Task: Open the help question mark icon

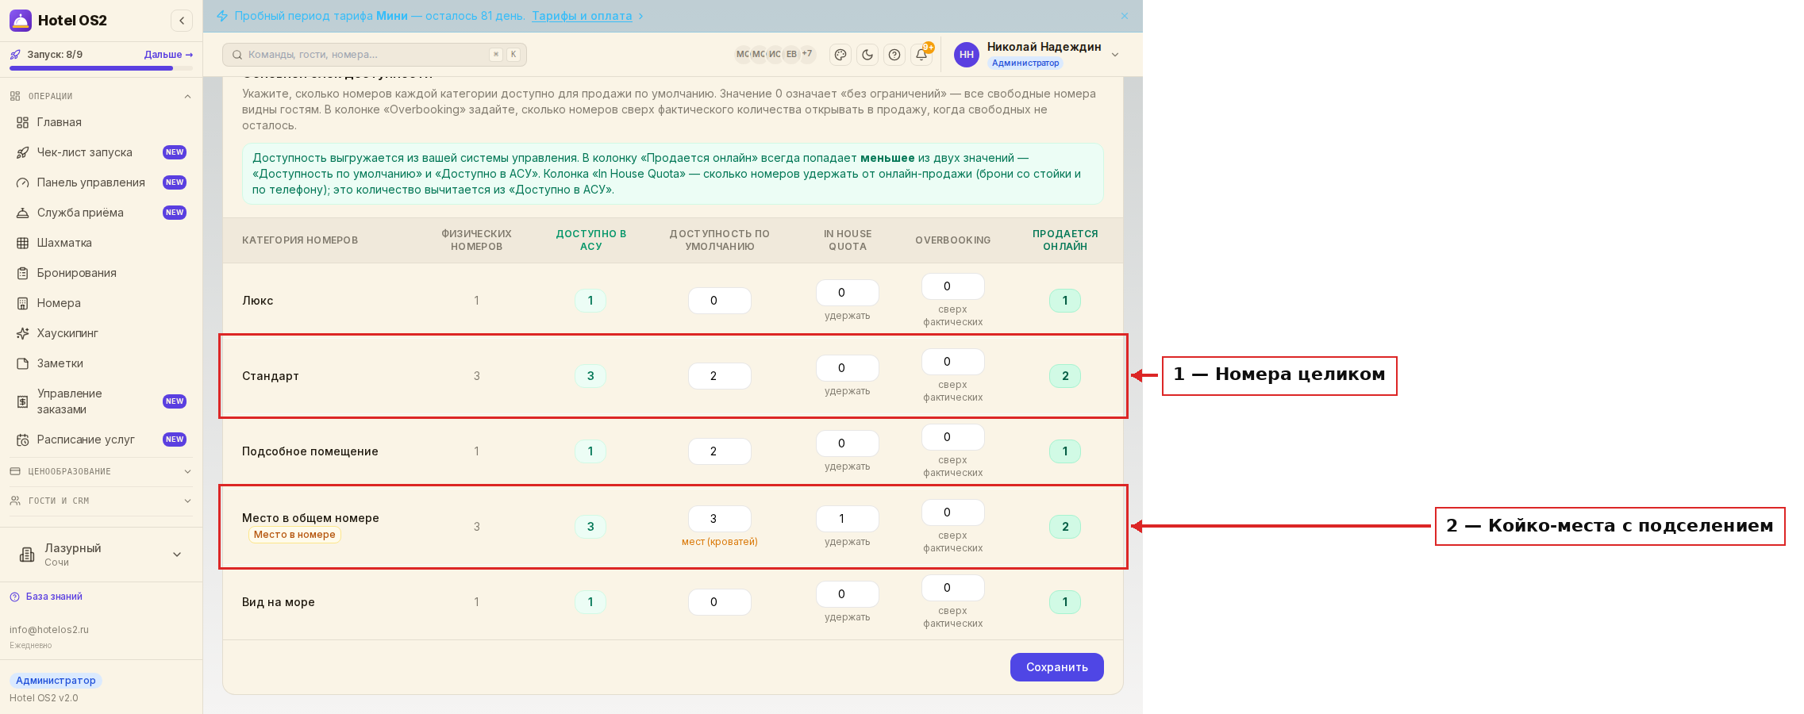Action: coord(894,55)
